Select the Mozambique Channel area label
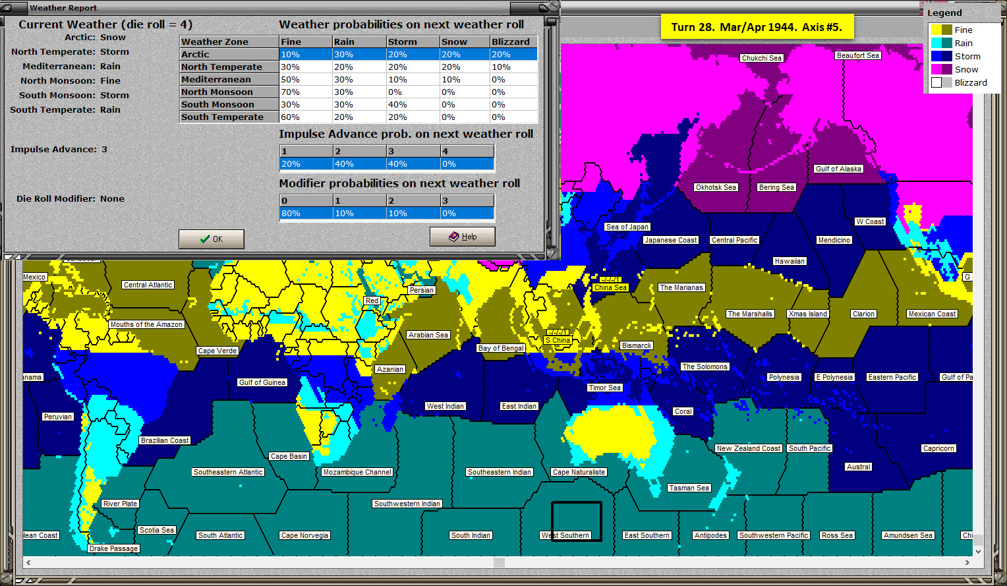This screenshot has width=1007, height=586. 357,472
